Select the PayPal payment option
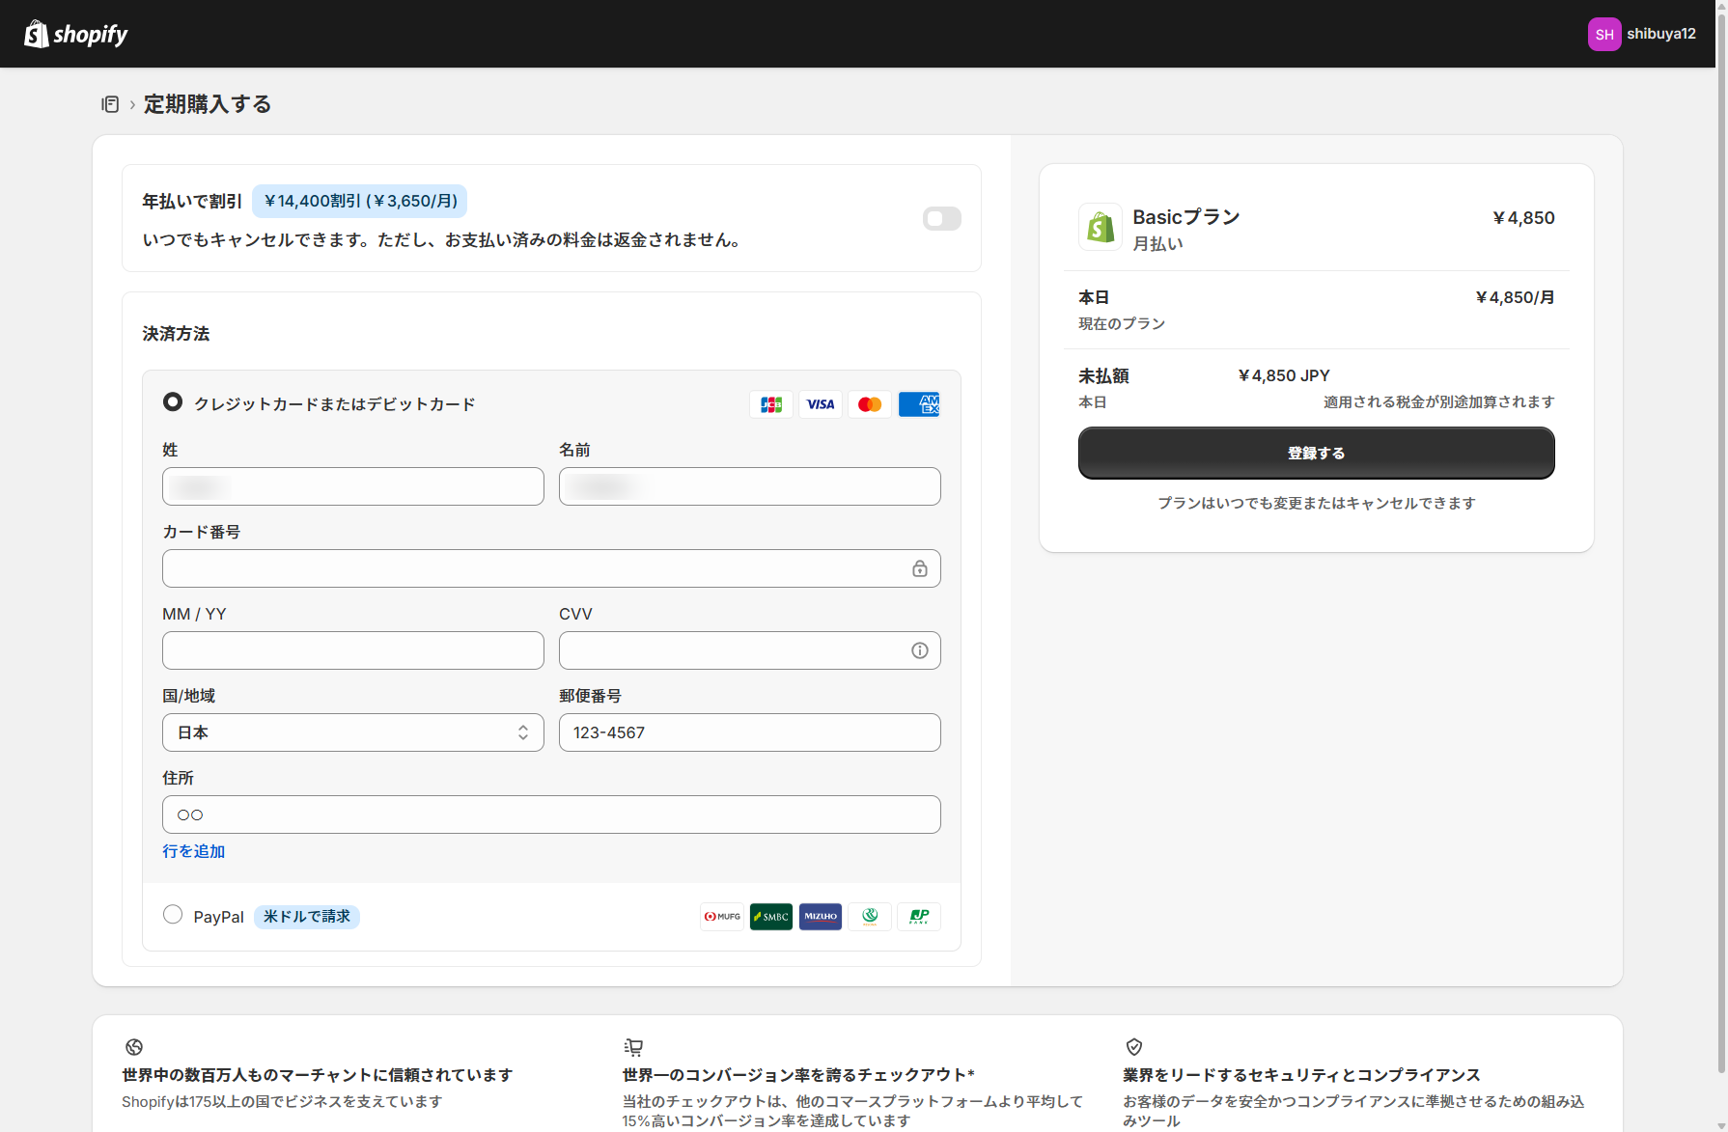The height and width of the screenshot is (1132, 1728). 173,915
